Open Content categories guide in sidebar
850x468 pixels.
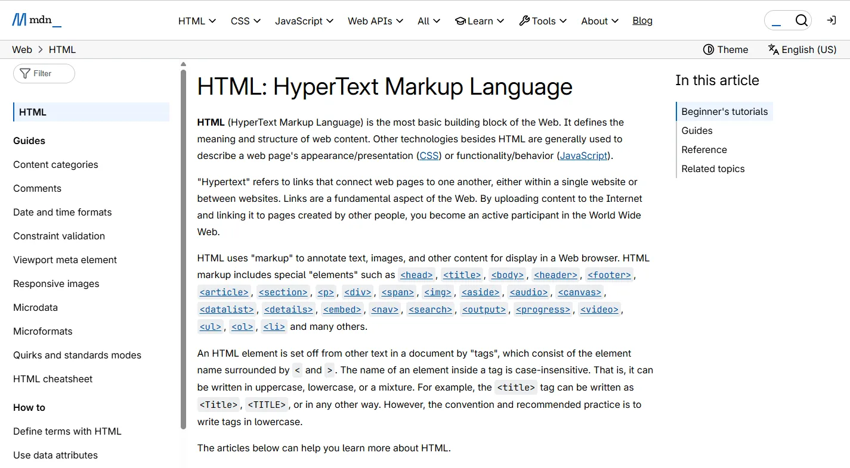click(x=55, y=164)
